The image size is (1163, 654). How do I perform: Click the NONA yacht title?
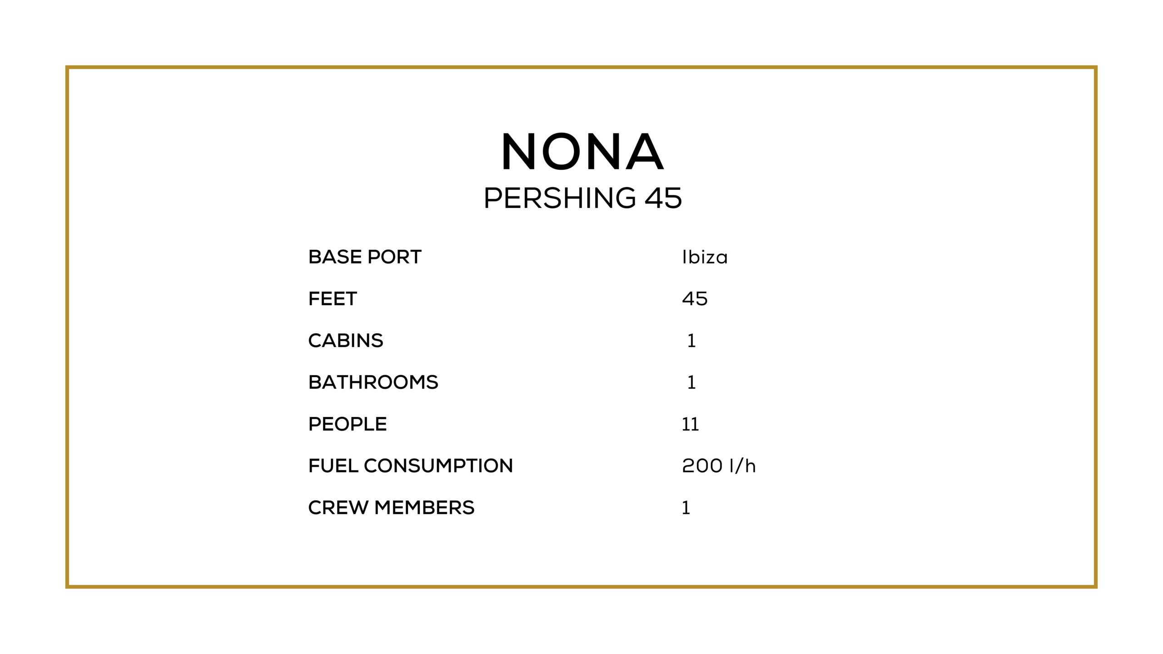(582, 152)
